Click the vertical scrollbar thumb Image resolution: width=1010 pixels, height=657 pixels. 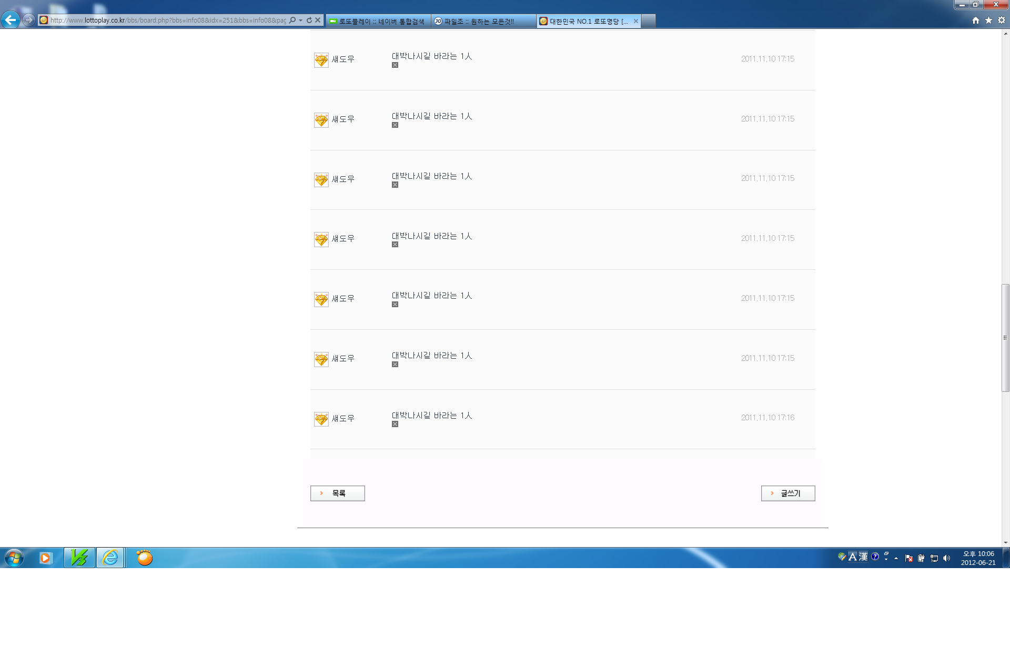1005,338
